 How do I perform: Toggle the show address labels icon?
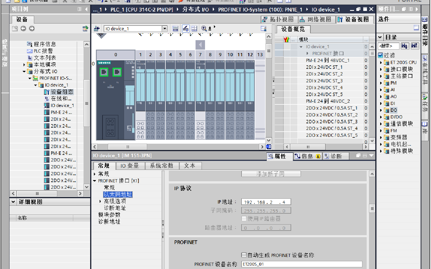[x=186, y=29]
